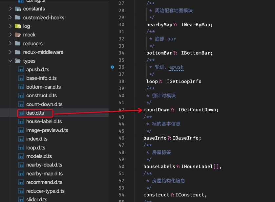Open recommend.d.ts file
This screenshot has width=275, height=202.
pos(44,182)
